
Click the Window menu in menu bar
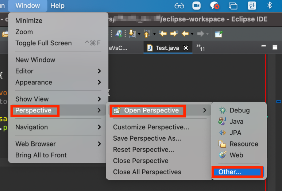28,5
